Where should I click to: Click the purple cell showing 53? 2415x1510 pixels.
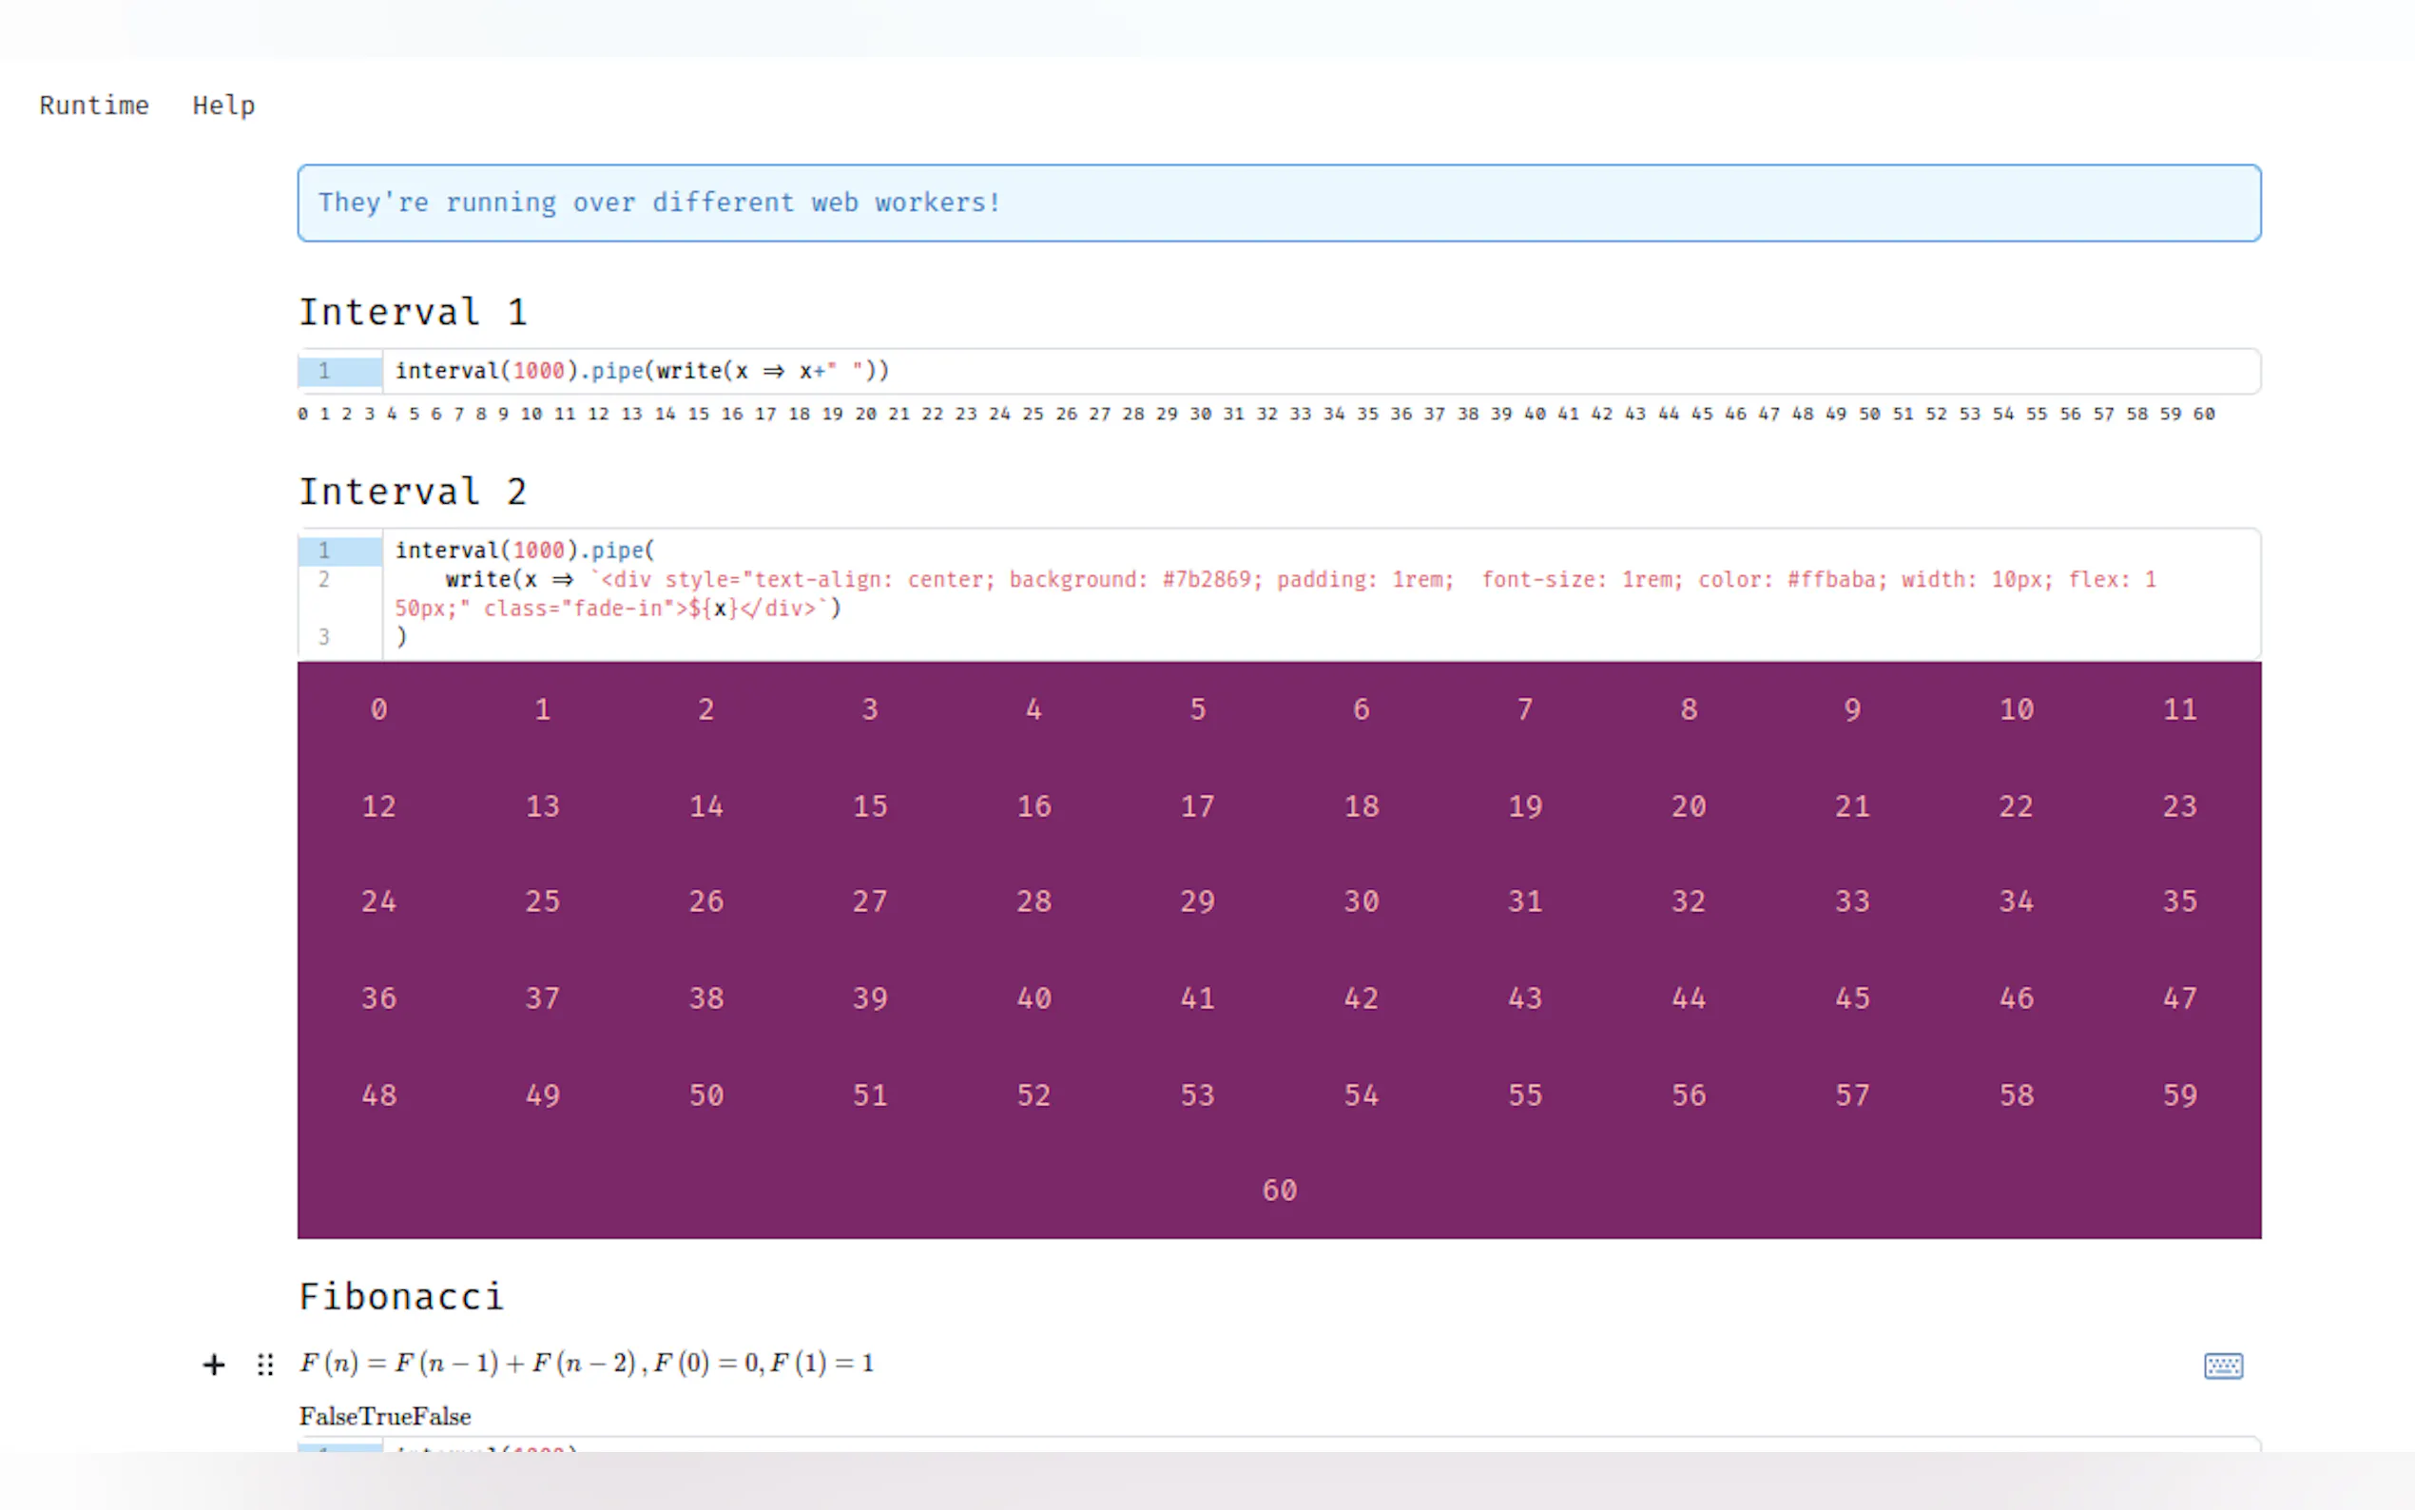1198,1094
